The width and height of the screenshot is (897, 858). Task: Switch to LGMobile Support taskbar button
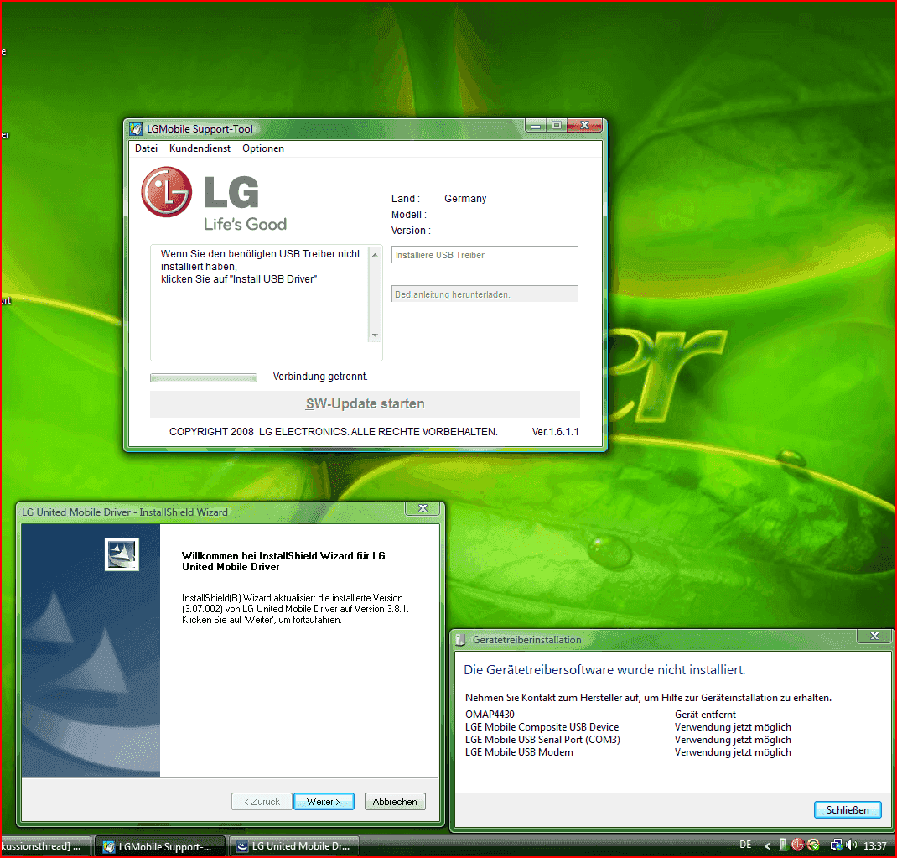coord(158,846)
